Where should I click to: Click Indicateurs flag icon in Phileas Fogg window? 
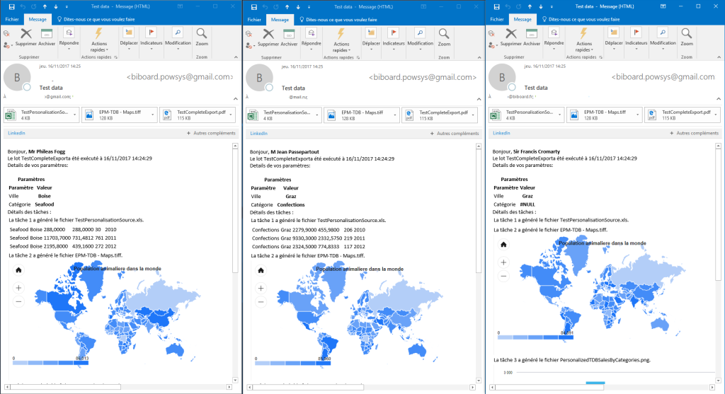(152, 33)
